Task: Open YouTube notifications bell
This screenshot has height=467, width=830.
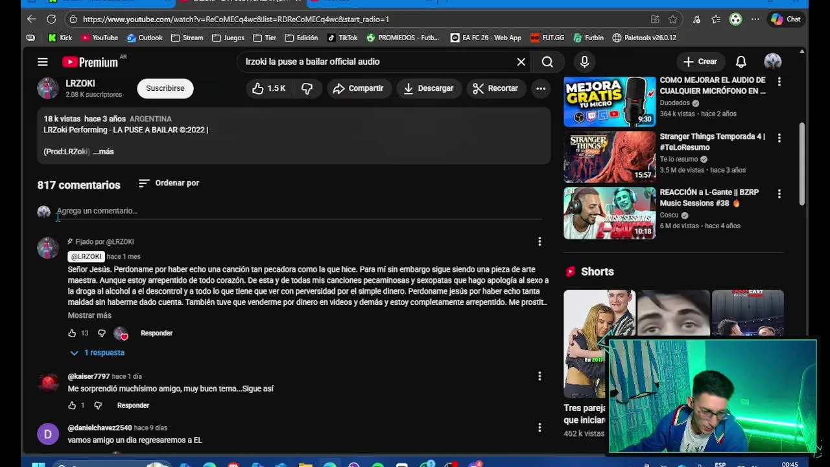Action: coord(741,62)
